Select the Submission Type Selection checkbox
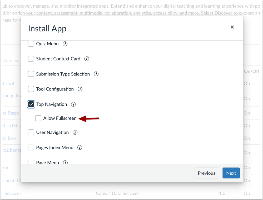This screenshot has width=263, height=200. pos(31,74)
